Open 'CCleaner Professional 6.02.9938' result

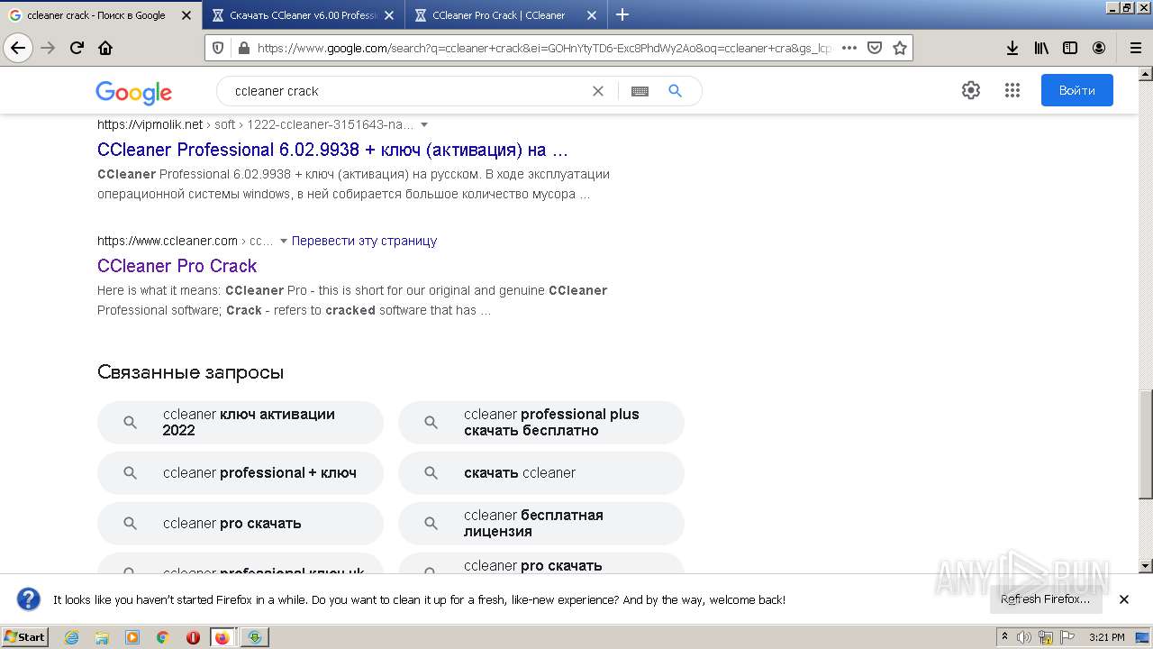click(332, 150)
